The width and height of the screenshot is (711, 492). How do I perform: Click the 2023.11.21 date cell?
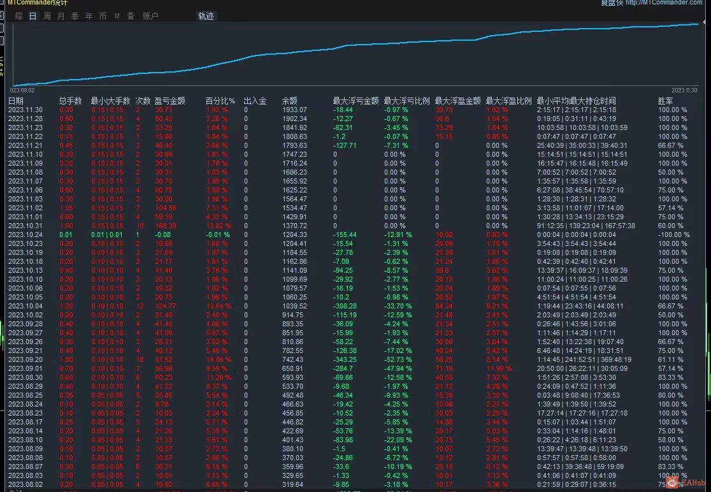click(25, 145)
